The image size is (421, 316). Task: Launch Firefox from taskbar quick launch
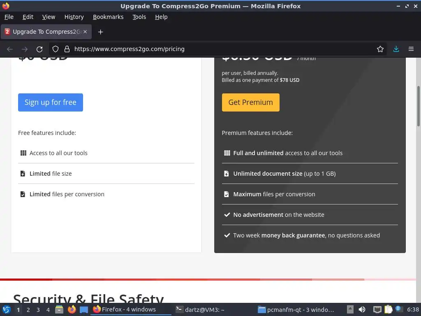point(72,309)
